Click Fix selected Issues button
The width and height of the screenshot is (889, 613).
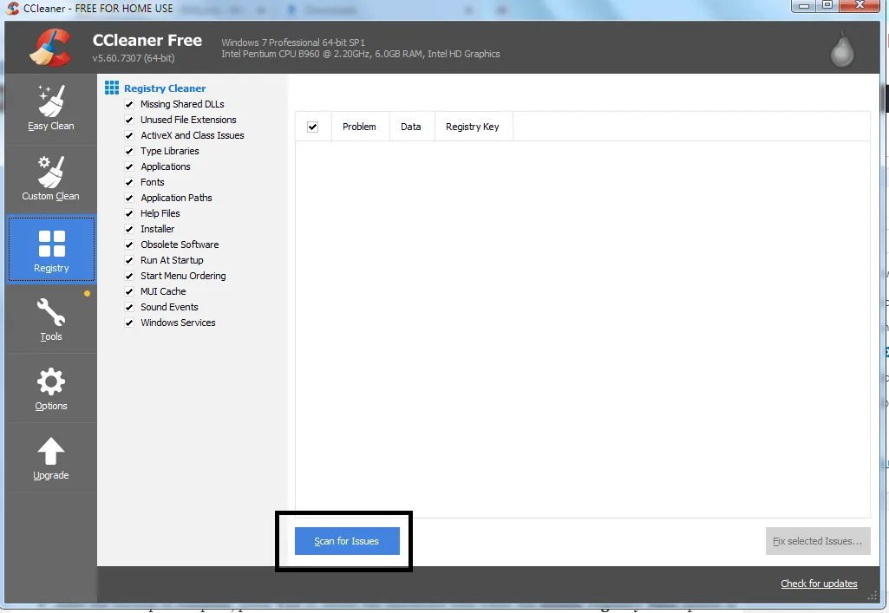tap(818, 541)
